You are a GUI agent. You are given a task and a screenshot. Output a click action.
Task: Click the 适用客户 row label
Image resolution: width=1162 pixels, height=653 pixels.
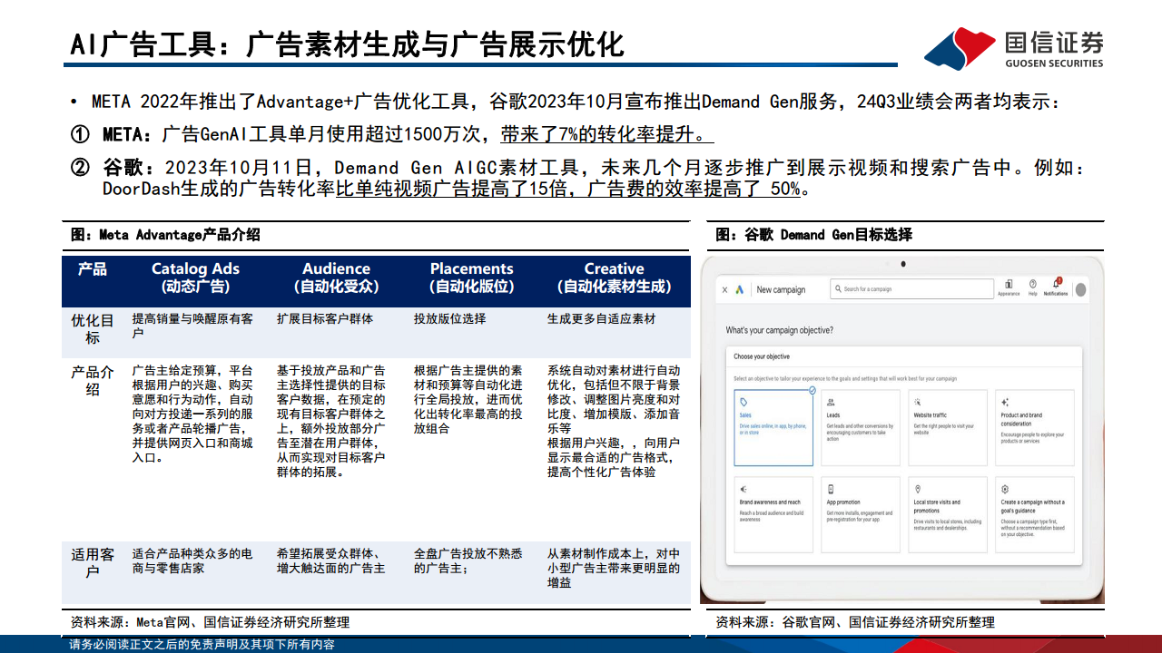[93, 563]
